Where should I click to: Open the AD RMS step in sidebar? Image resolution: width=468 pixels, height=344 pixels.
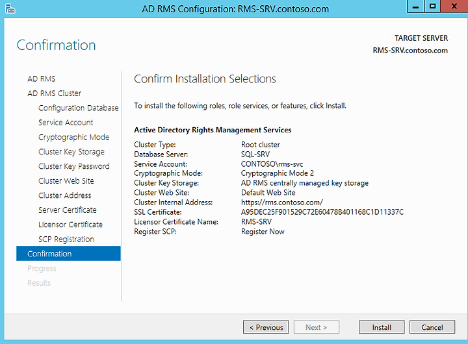[42, 79]
